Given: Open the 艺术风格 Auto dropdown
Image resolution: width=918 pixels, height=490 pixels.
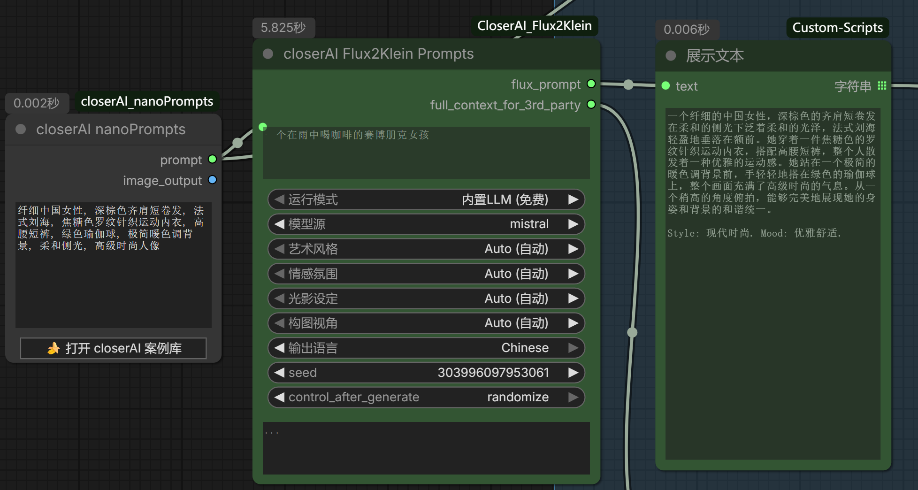Looking at the screenshot, I should [426, 249].
